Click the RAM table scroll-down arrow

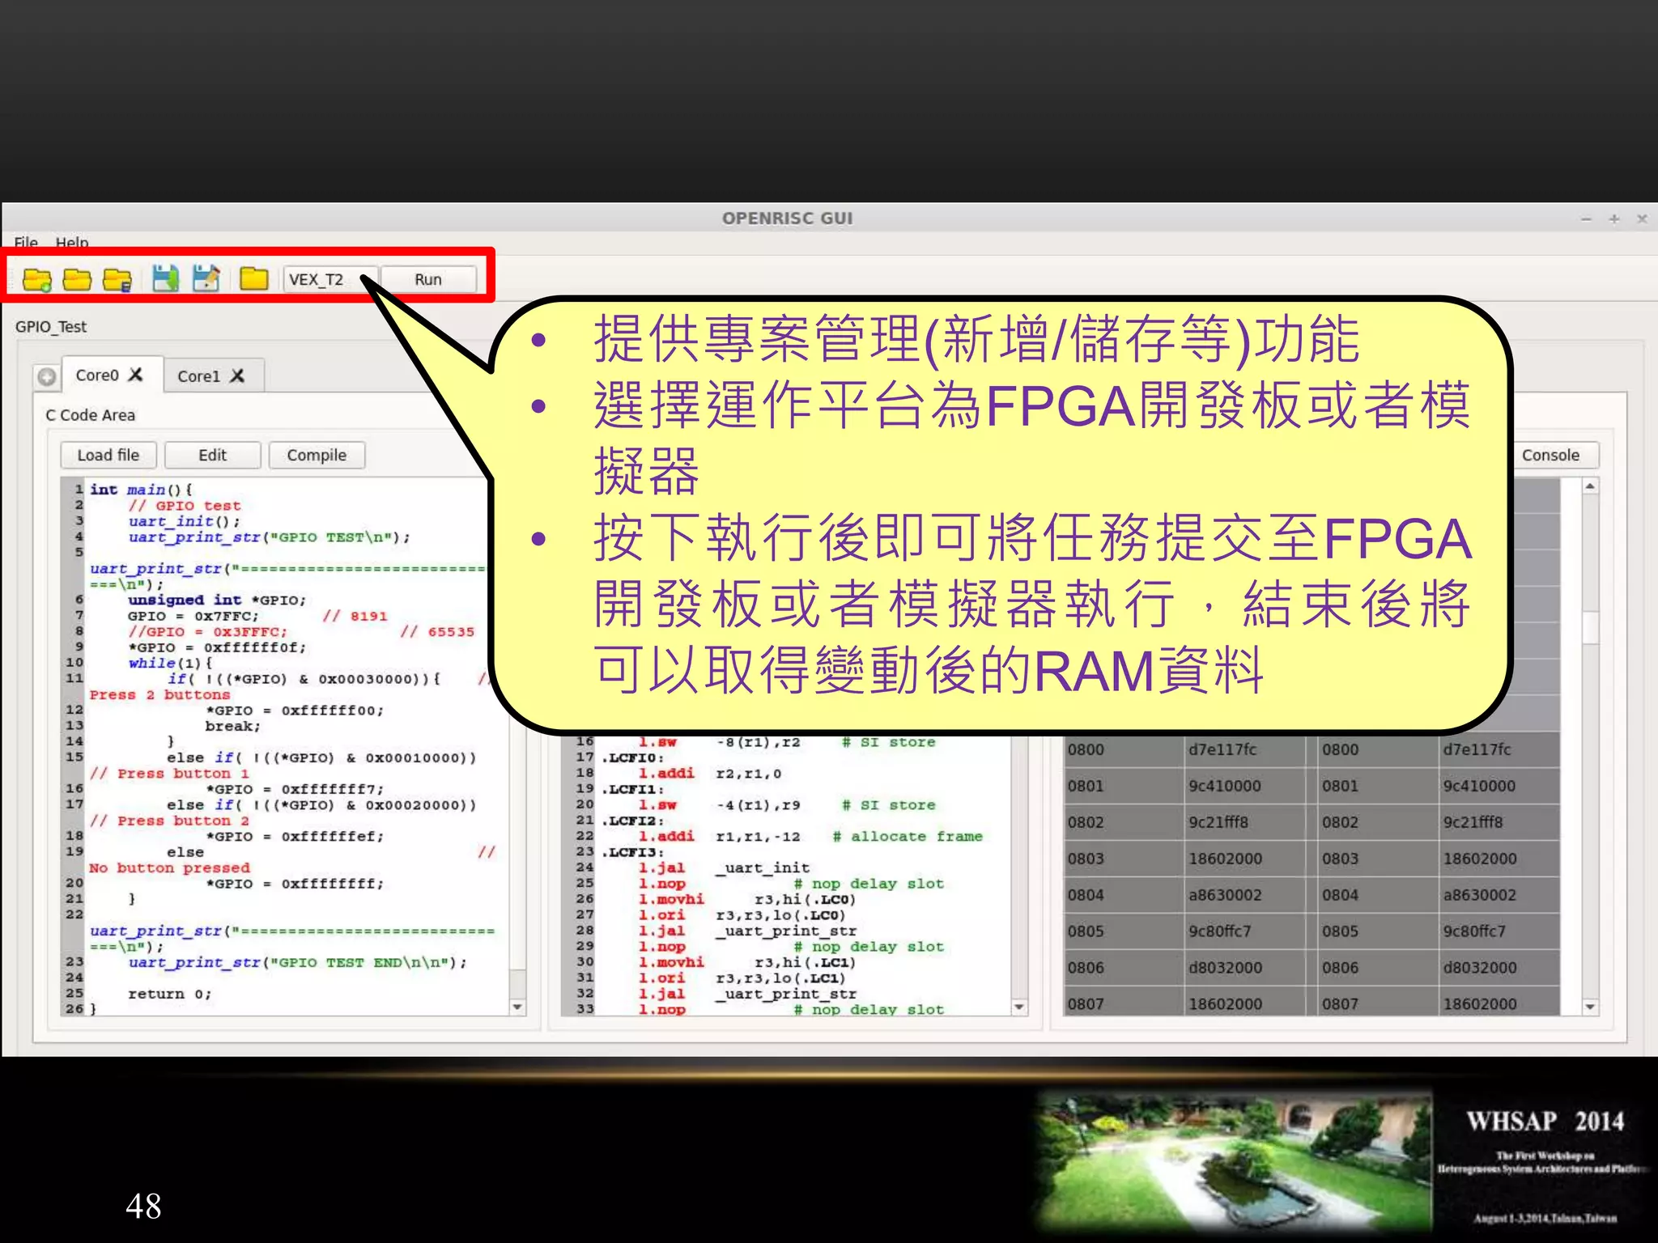(1590, 1007)
